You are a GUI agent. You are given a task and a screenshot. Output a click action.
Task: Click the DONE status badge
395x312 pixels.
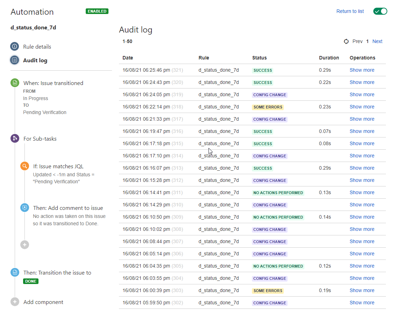30,281
